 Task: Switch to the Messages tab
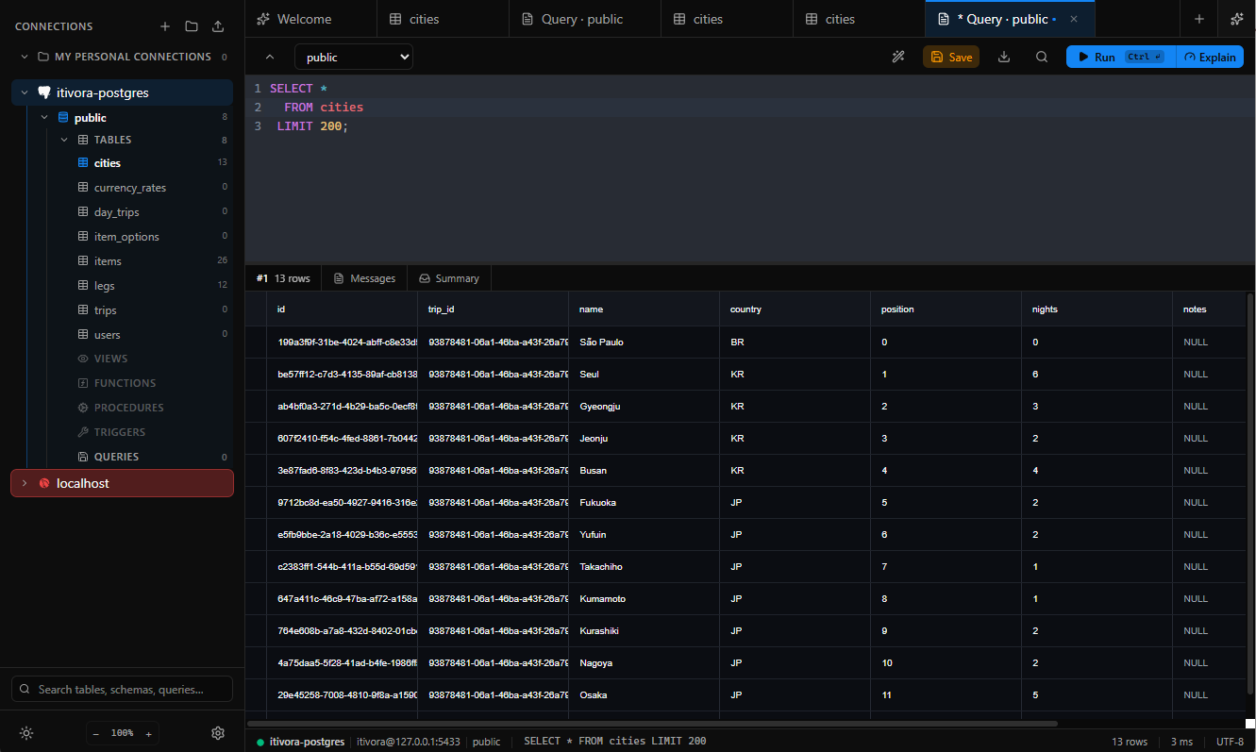pyautogui.click(x=364, y=277)
